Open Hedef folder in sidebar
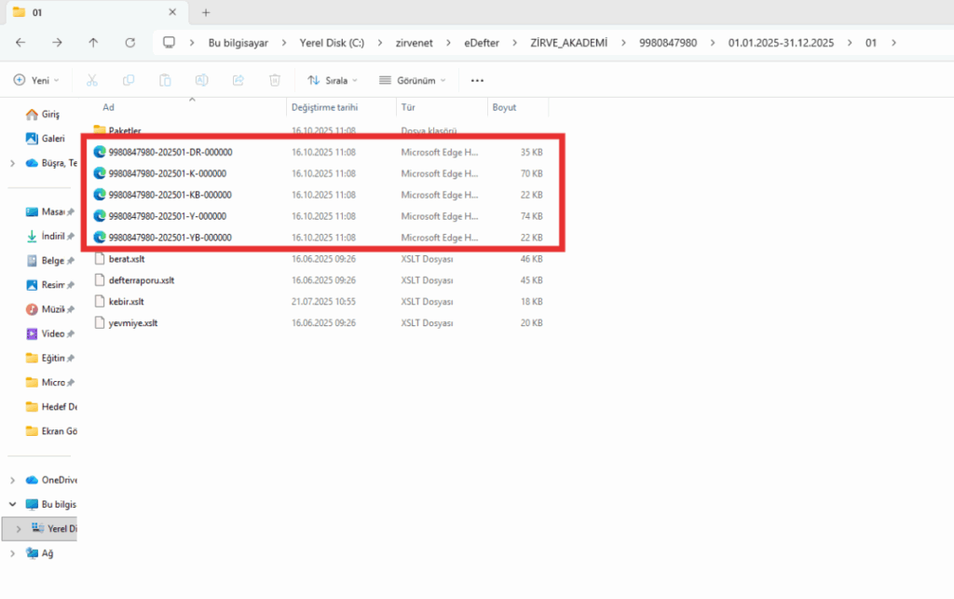The width and height of the screenshot is (954, 599). point(51,406)
